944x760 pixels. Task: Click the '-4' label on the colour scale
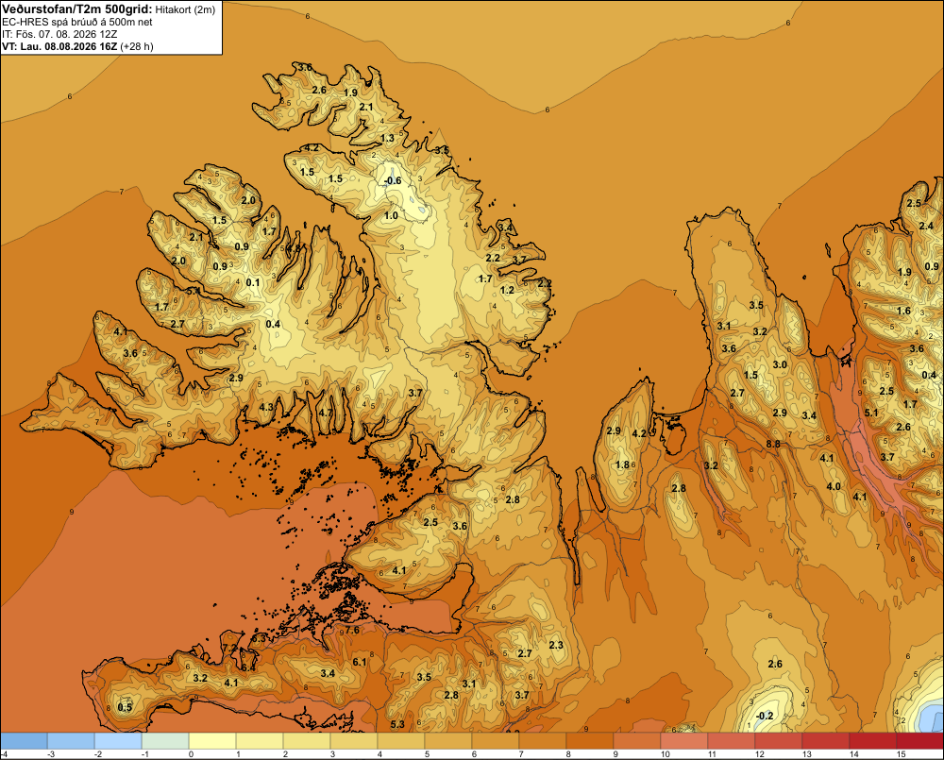(x=4, y=754)
